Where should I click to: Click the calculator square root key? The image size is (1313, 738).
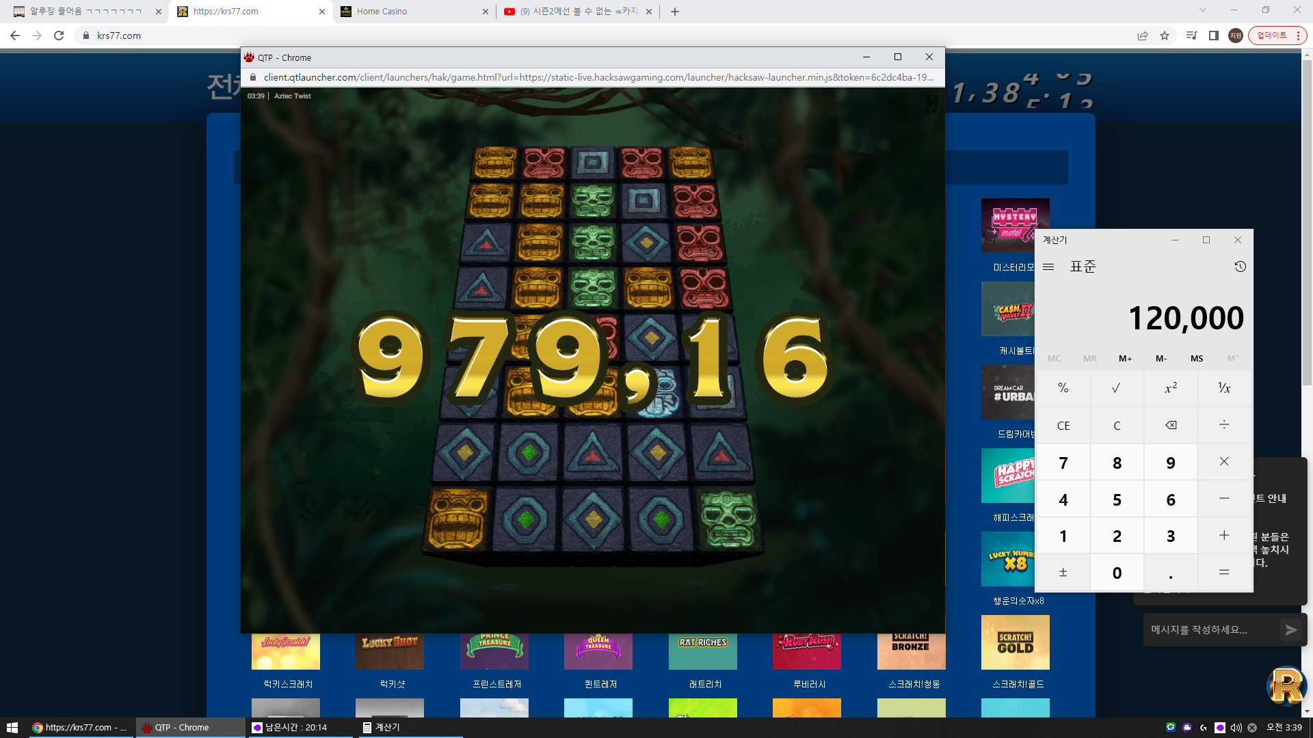(x=1117, y=388)
